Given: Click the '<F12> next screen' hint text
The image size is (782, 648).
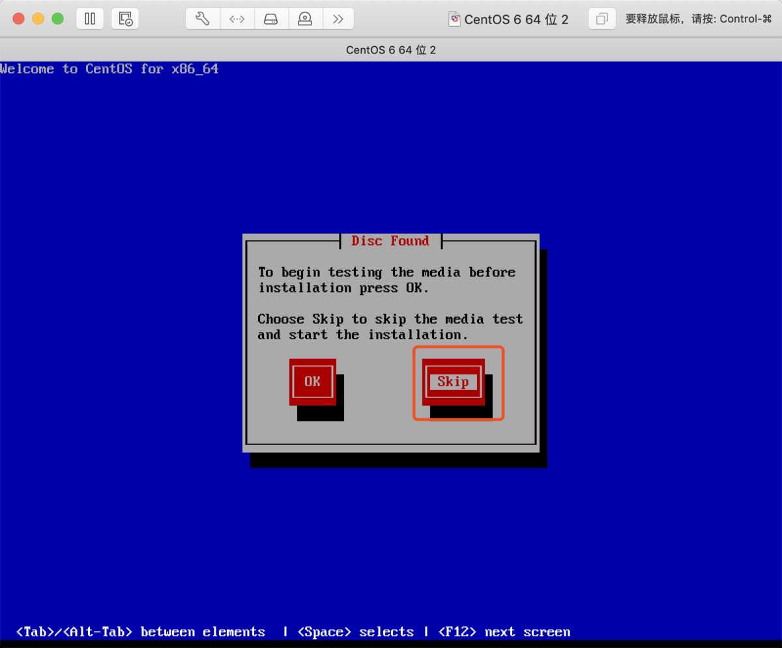Looking at the screenshot, I should [x=504, y=632].
